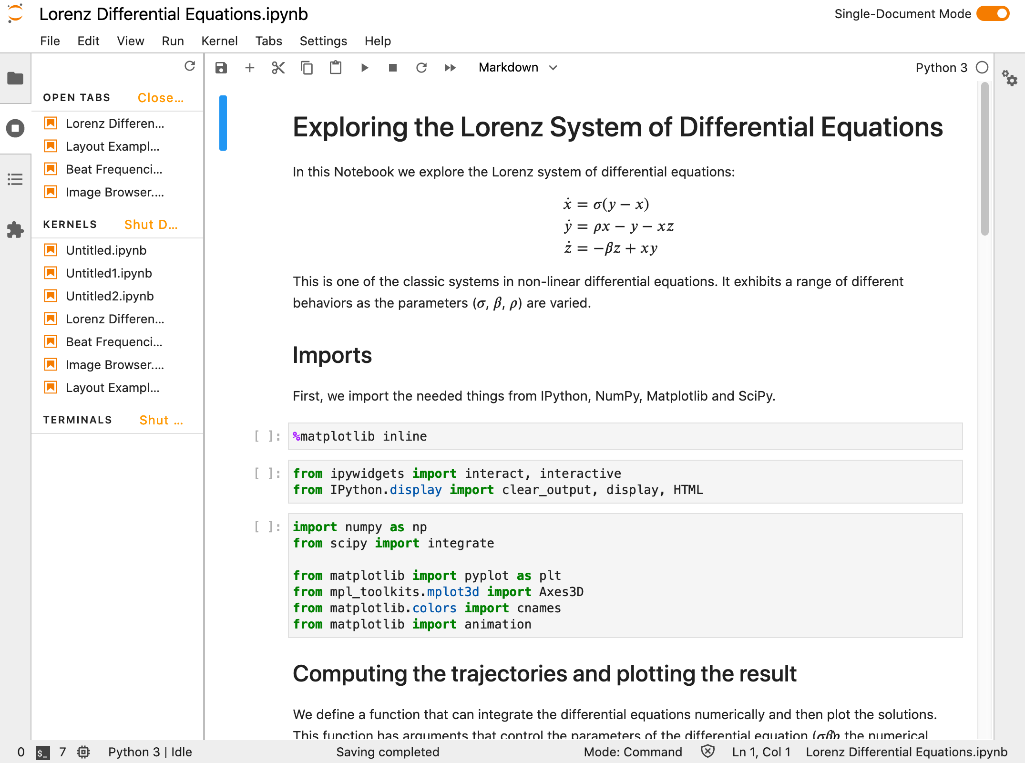1025x763 pixels.
Task: Open the file browser sidebar
Action: coord(16,79)
